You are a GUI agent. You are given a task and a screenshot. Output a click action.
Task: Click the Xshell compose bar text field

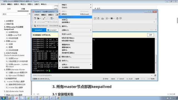click(92, 75)
